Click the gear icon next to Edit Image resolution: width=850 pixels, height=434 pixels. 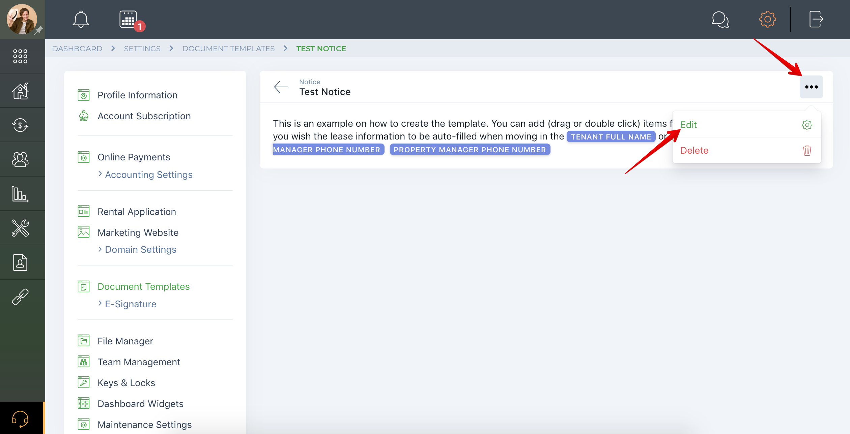click(807, 125)
